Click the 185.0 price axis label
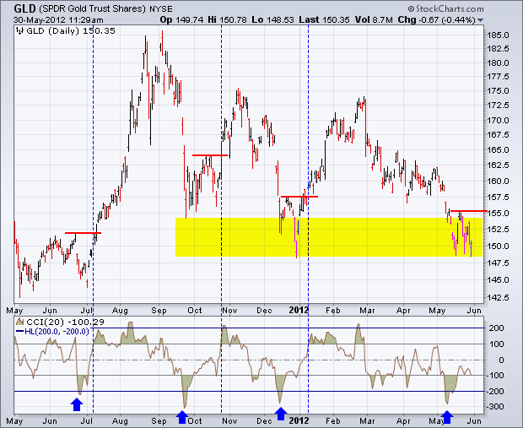Viewport: 523px width, 428px height. 498,35
